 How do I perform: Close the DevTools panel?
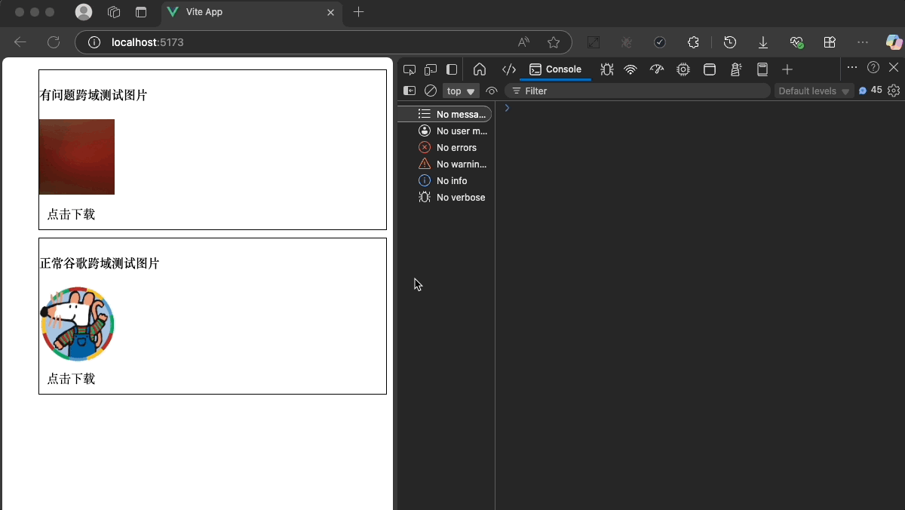coord(894,67)
